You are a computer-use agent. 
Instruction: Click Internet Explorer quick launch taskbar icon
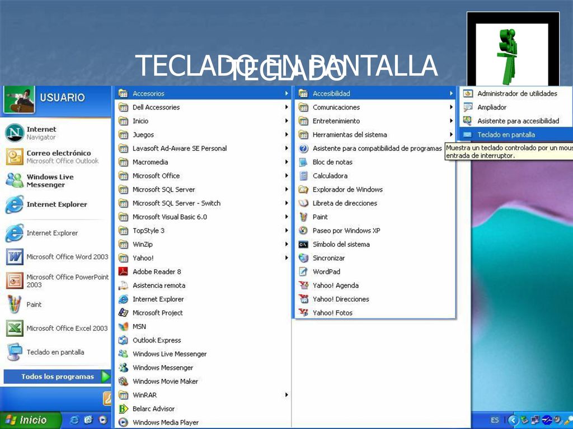pos(74,420)
